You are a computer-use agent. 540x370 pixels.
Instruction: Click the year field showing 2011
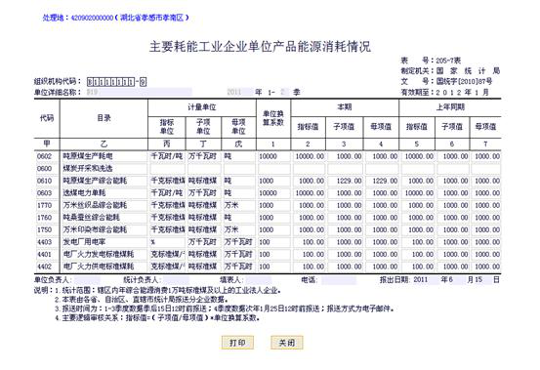point(239,92)
